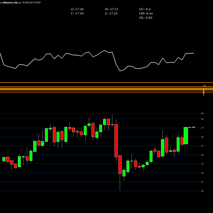Click the 27 price axis label

[x=202, y=182]
